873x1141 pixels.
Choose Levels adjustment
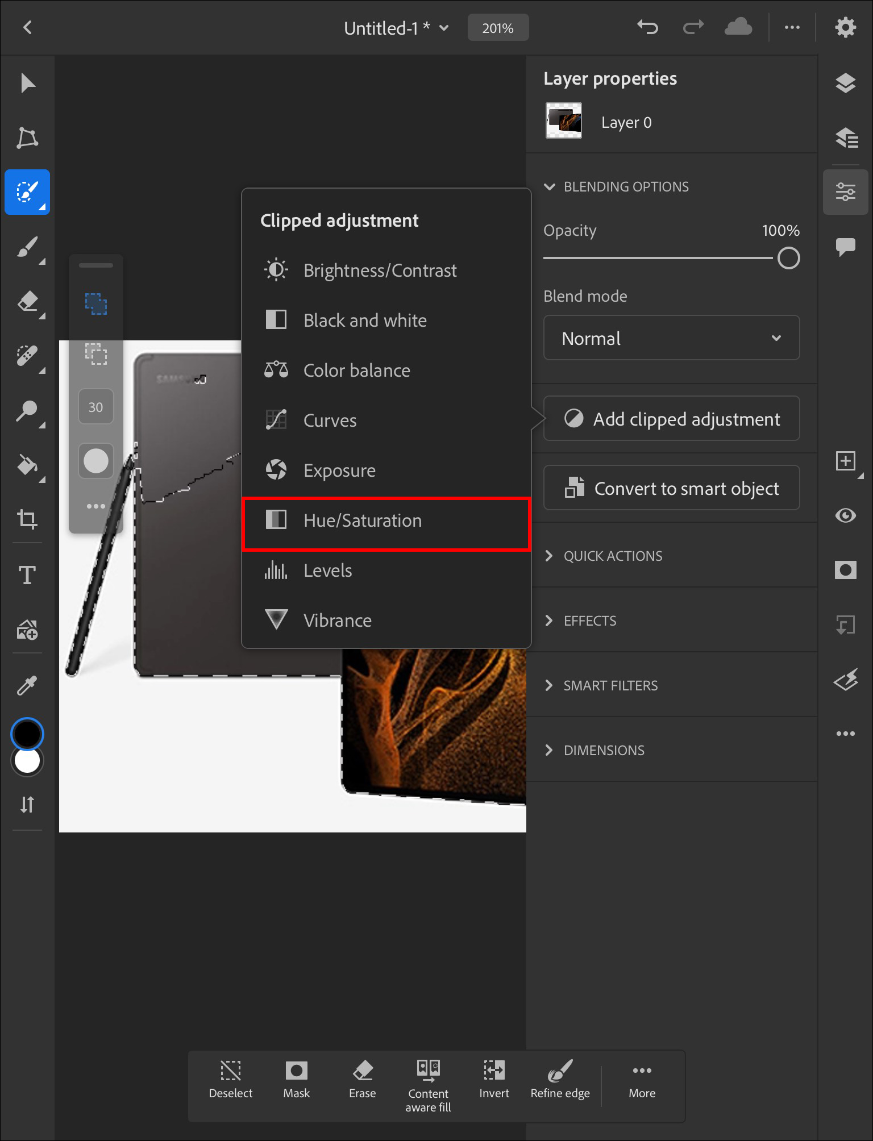click(x=386, y=570)
